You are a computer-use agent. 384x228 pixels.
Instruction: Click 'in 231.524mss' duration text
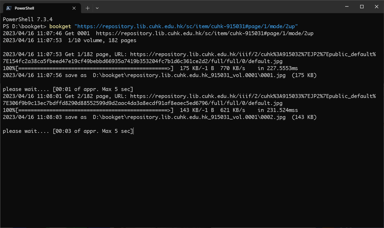click(278, 110)
